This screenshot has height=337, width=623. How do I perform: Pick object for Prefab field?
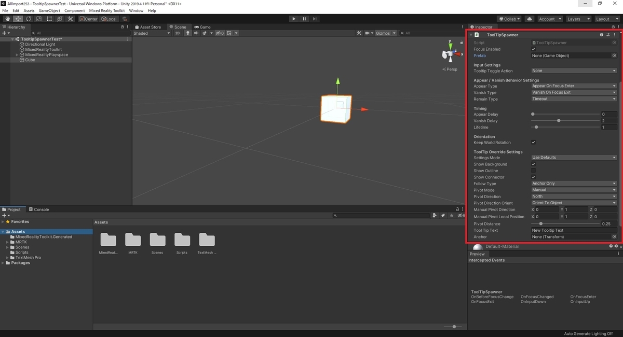pyautogui.click(x=614, y=55)
